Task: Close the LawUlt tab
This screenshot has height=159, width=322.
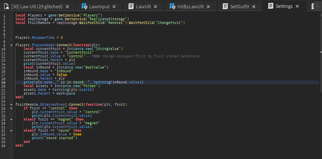Action: pos(155,7)
